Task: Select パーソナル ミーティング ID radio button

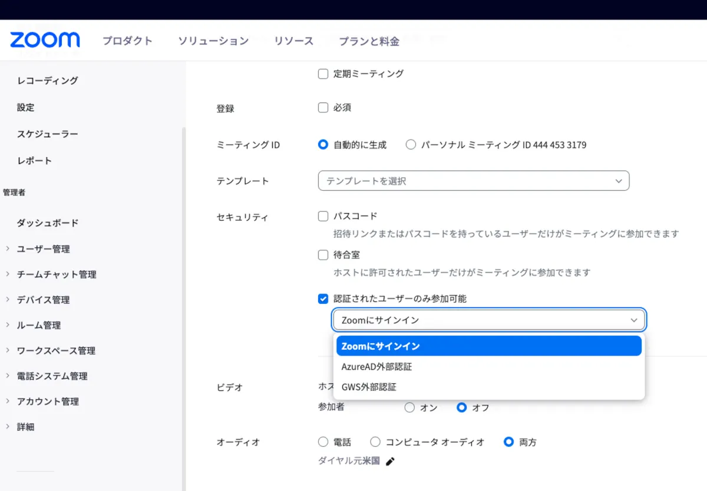Action: point(411,145)
